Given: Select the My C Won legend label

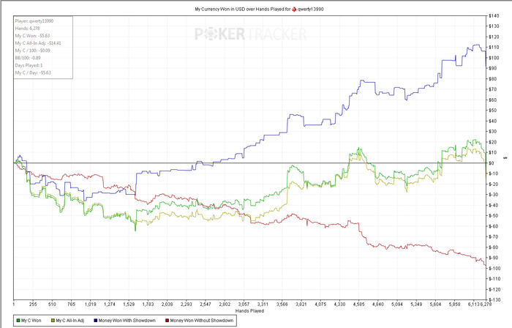Looking at the screenshot, I should tap(31, 321).
